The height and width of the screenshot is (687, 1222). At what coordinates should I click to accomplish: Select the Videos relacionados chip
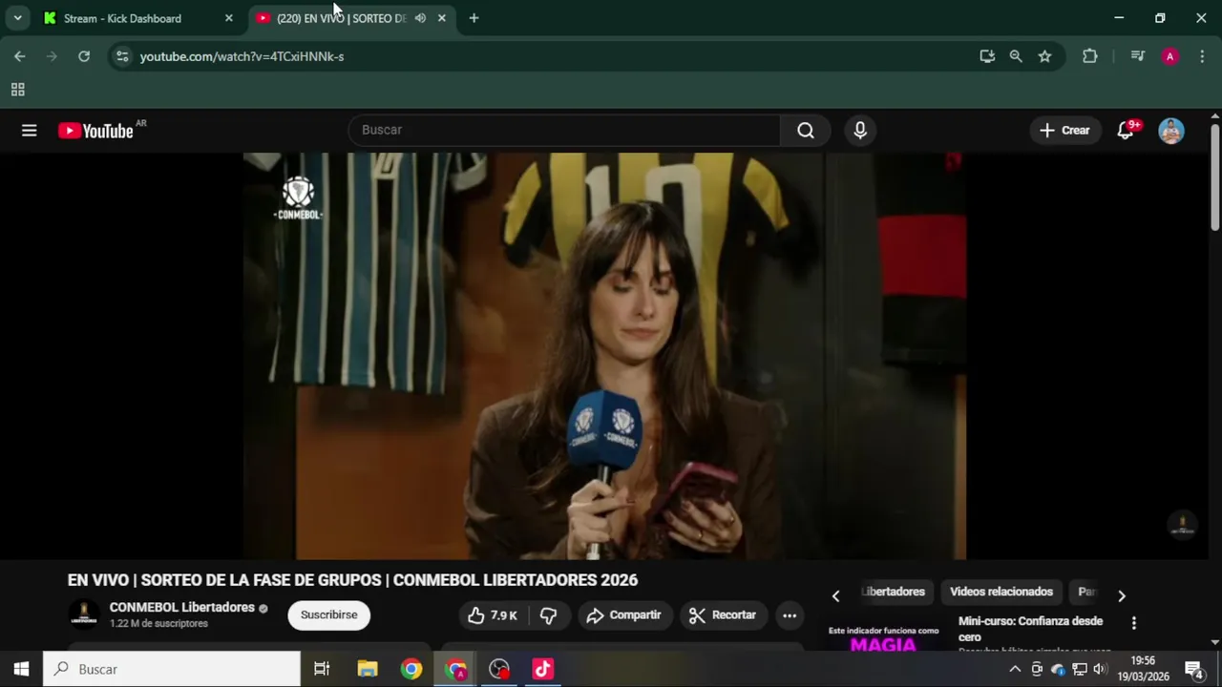[x=1001, y=592]
